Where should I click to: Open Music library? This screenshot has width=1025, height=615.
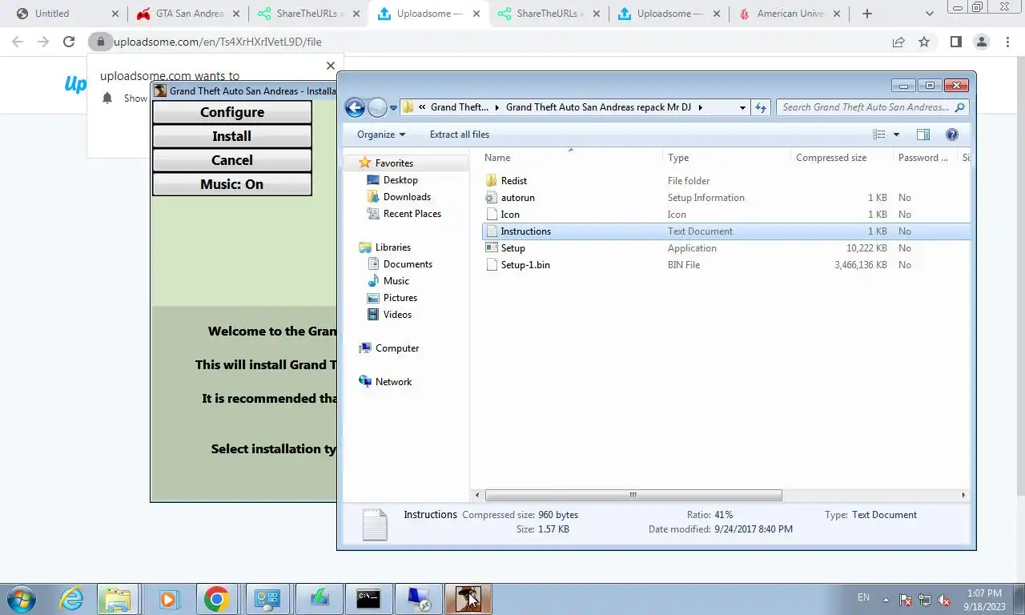pos(396,281)
